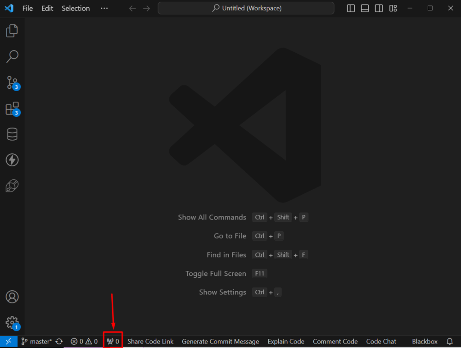Open the Extensions view
Image resolution: width=461 pixels, height=348 pixels.
pyautogui.click(x=13, y=109)
